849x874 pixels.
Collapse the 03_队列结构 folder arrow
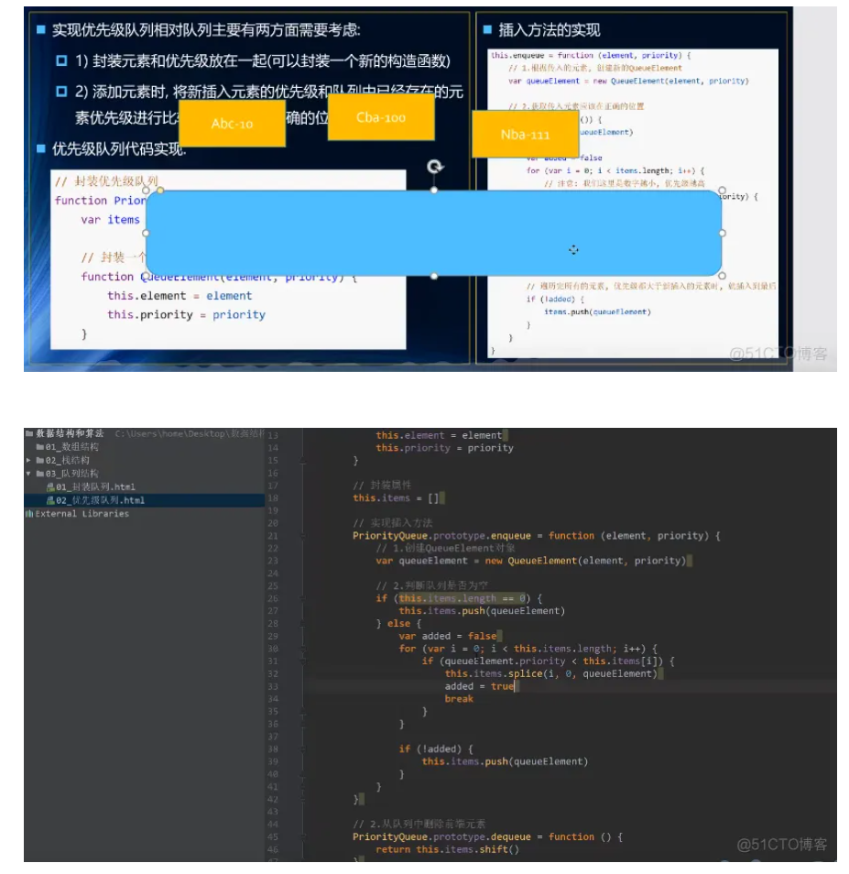[28, 474]
